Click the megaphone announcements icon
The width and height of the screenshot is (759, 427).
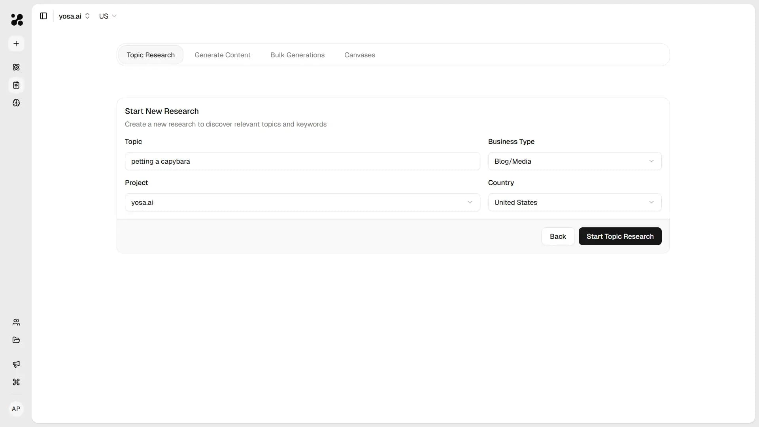click(16, 364)
